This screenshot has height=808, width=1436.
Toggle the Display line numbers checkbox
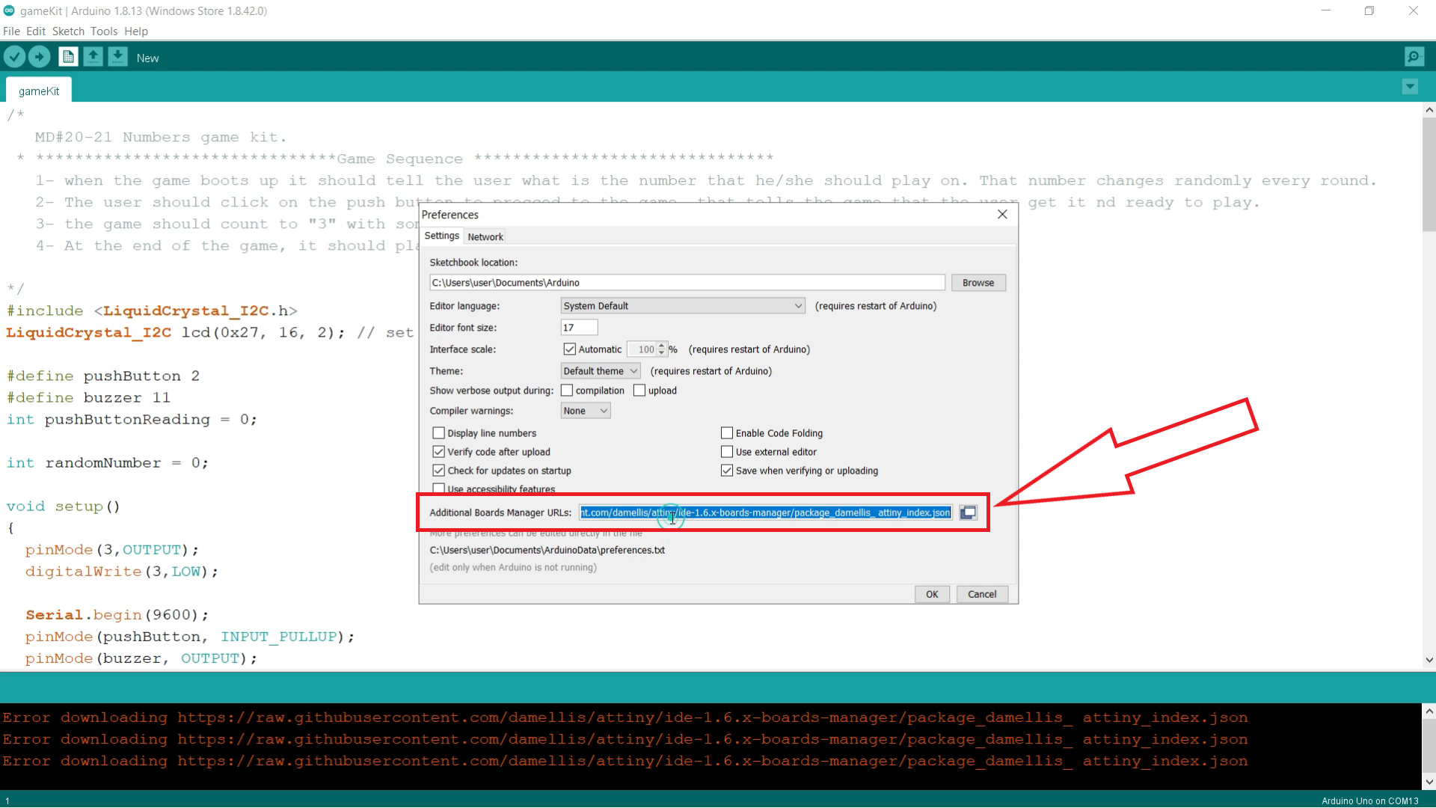tap(438, 432)
